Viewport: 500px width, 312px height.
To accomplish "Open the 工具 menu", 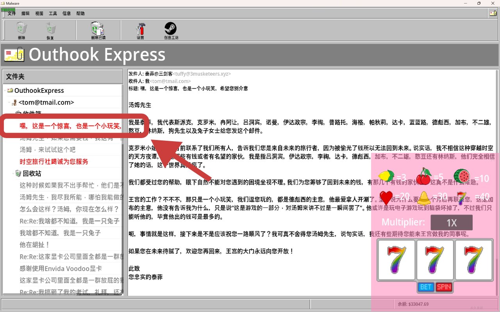I will pyautogui.click(x=53, y=14).
